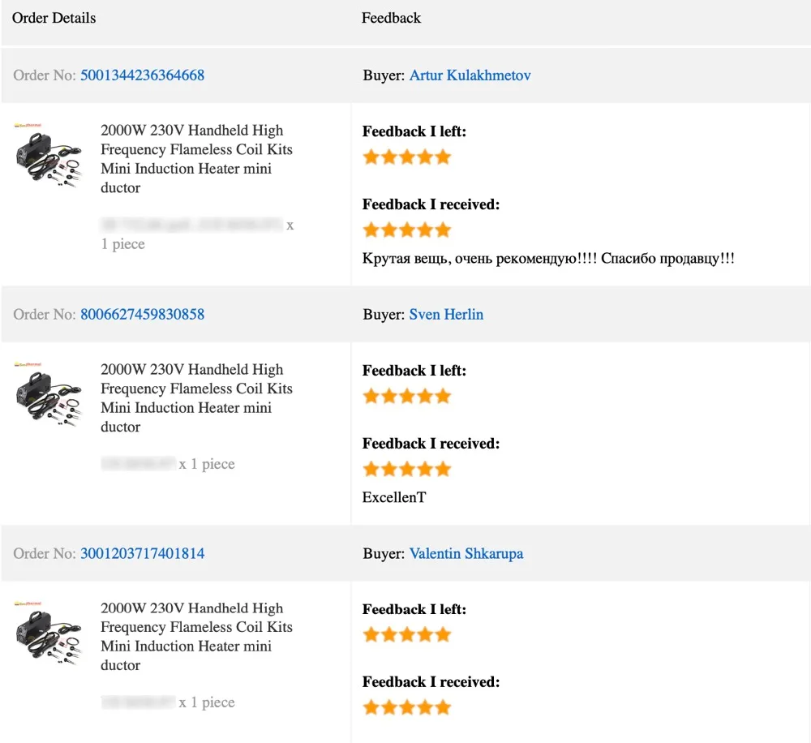Click 'Feedback I received' stars for third order
The height and width of the screenshot is (743, 811).
point(406,707)
